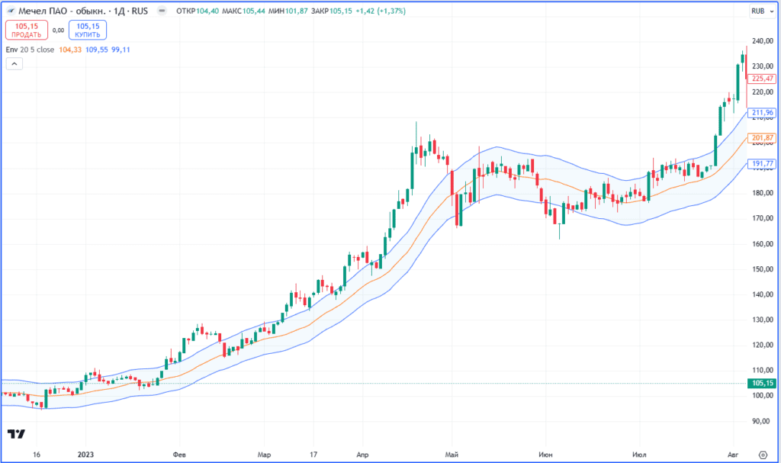Click the orange 104,33 indicator value
Viewport: 781px width, 463px height.
click(x=70, y=50)
